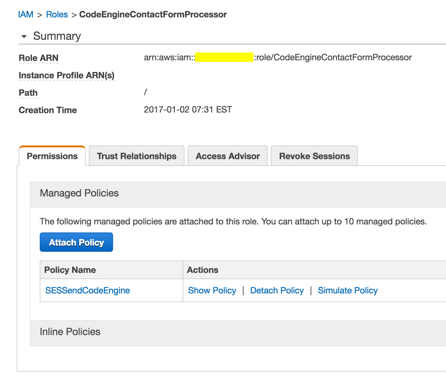
Task: Collapse the Summary section arrow
Action: [24, 37]
